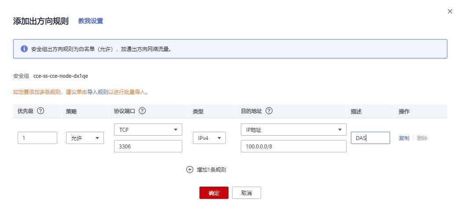The height and width of the screenshot is (209, 461).
Task: Click the description field containing DAS
Action: (370, 138)
